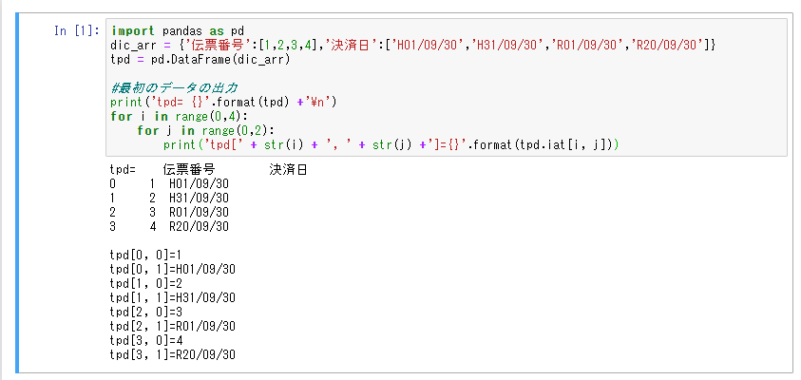This screenshot has width=801, height=380.
Task: Click the print line using tpd.iat[i, j]
Action: [x=391, y=145]
